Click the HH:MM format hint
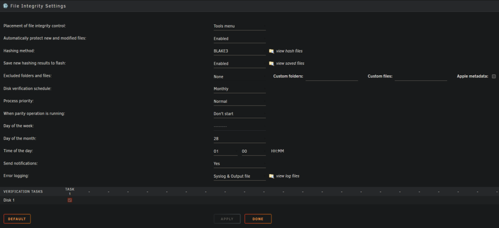 [x=277, y=151]
